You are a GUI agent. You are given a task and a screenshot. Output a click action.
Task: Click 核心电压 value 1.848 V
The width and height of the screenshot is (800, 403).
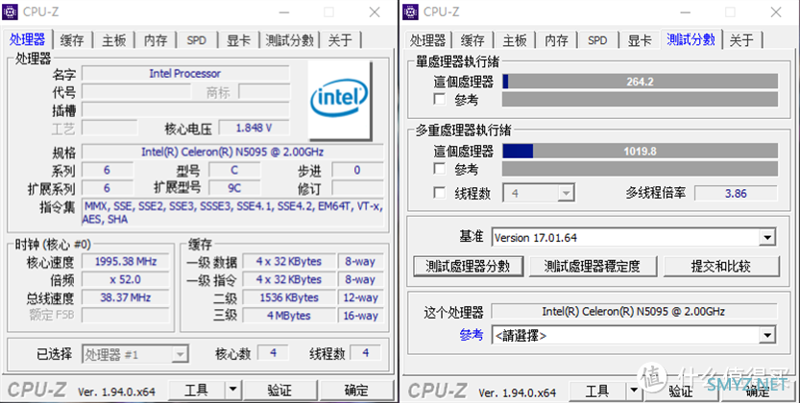click(255, 128)
